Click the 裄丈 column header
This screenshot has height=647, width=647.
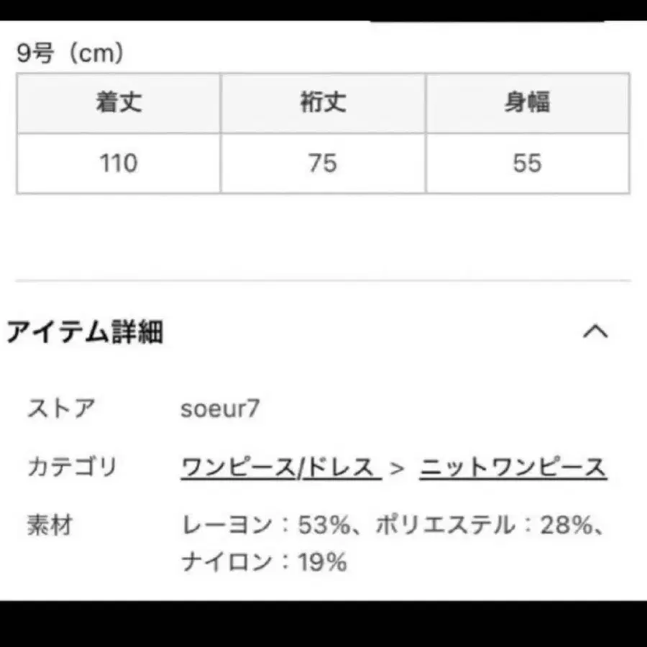323,102
